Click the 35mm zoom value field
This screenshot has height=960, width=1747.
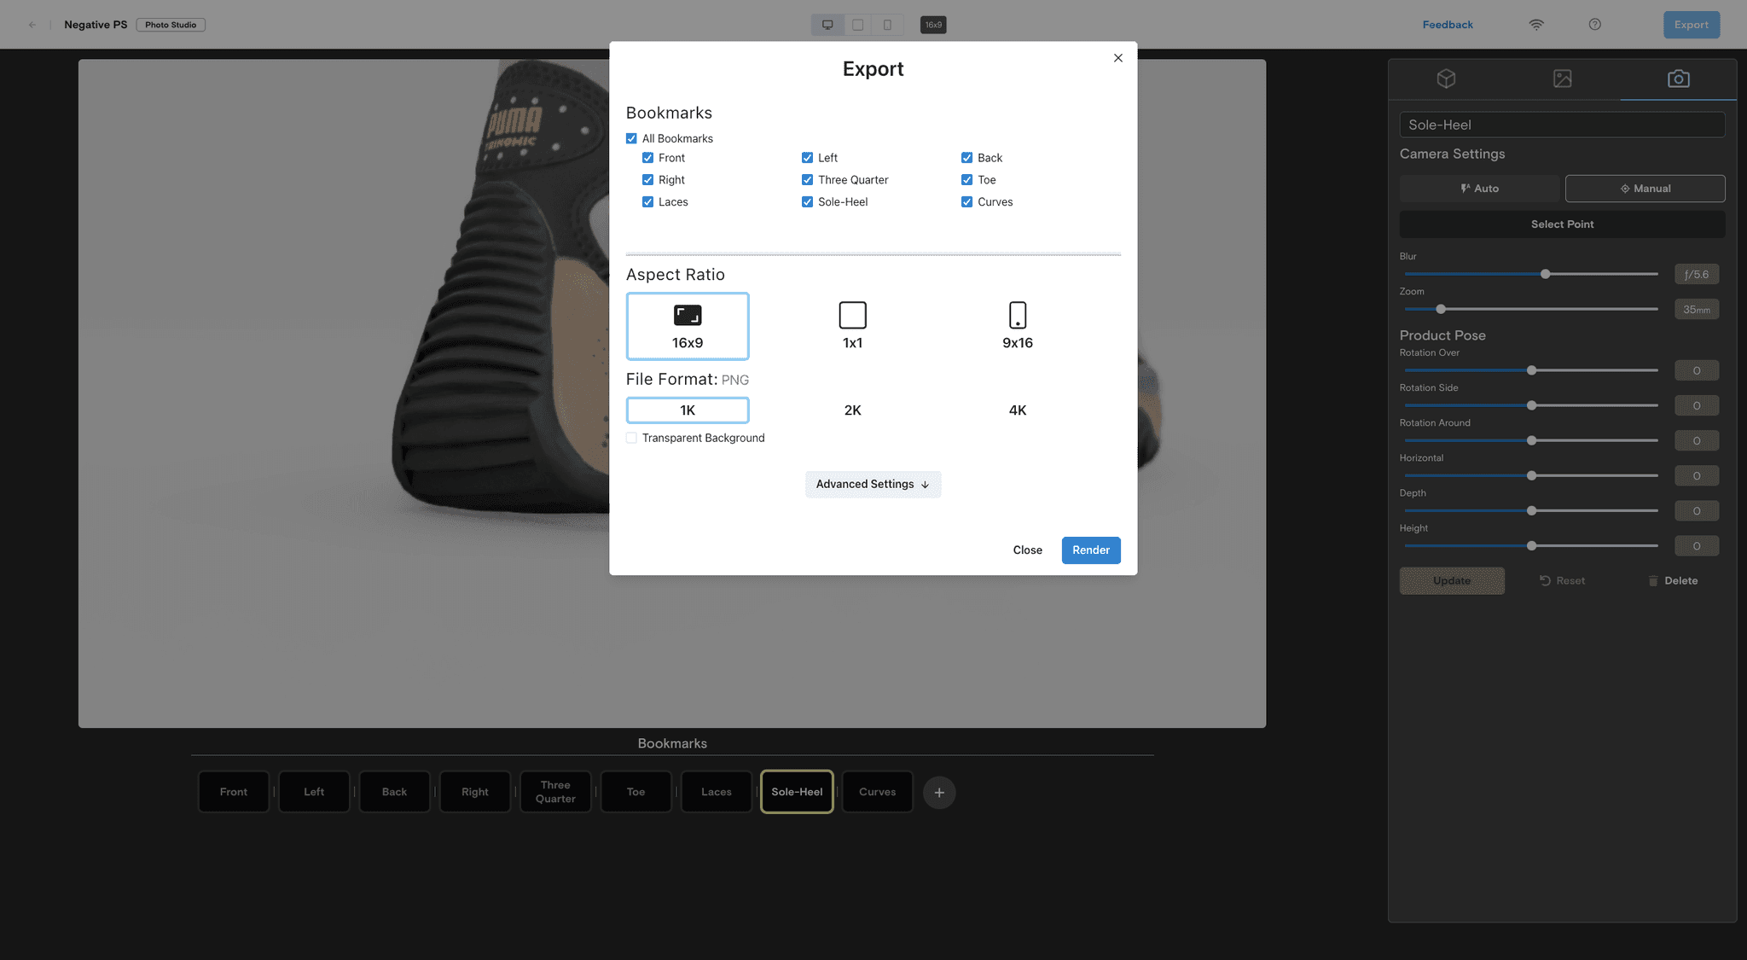(1696, 309)
